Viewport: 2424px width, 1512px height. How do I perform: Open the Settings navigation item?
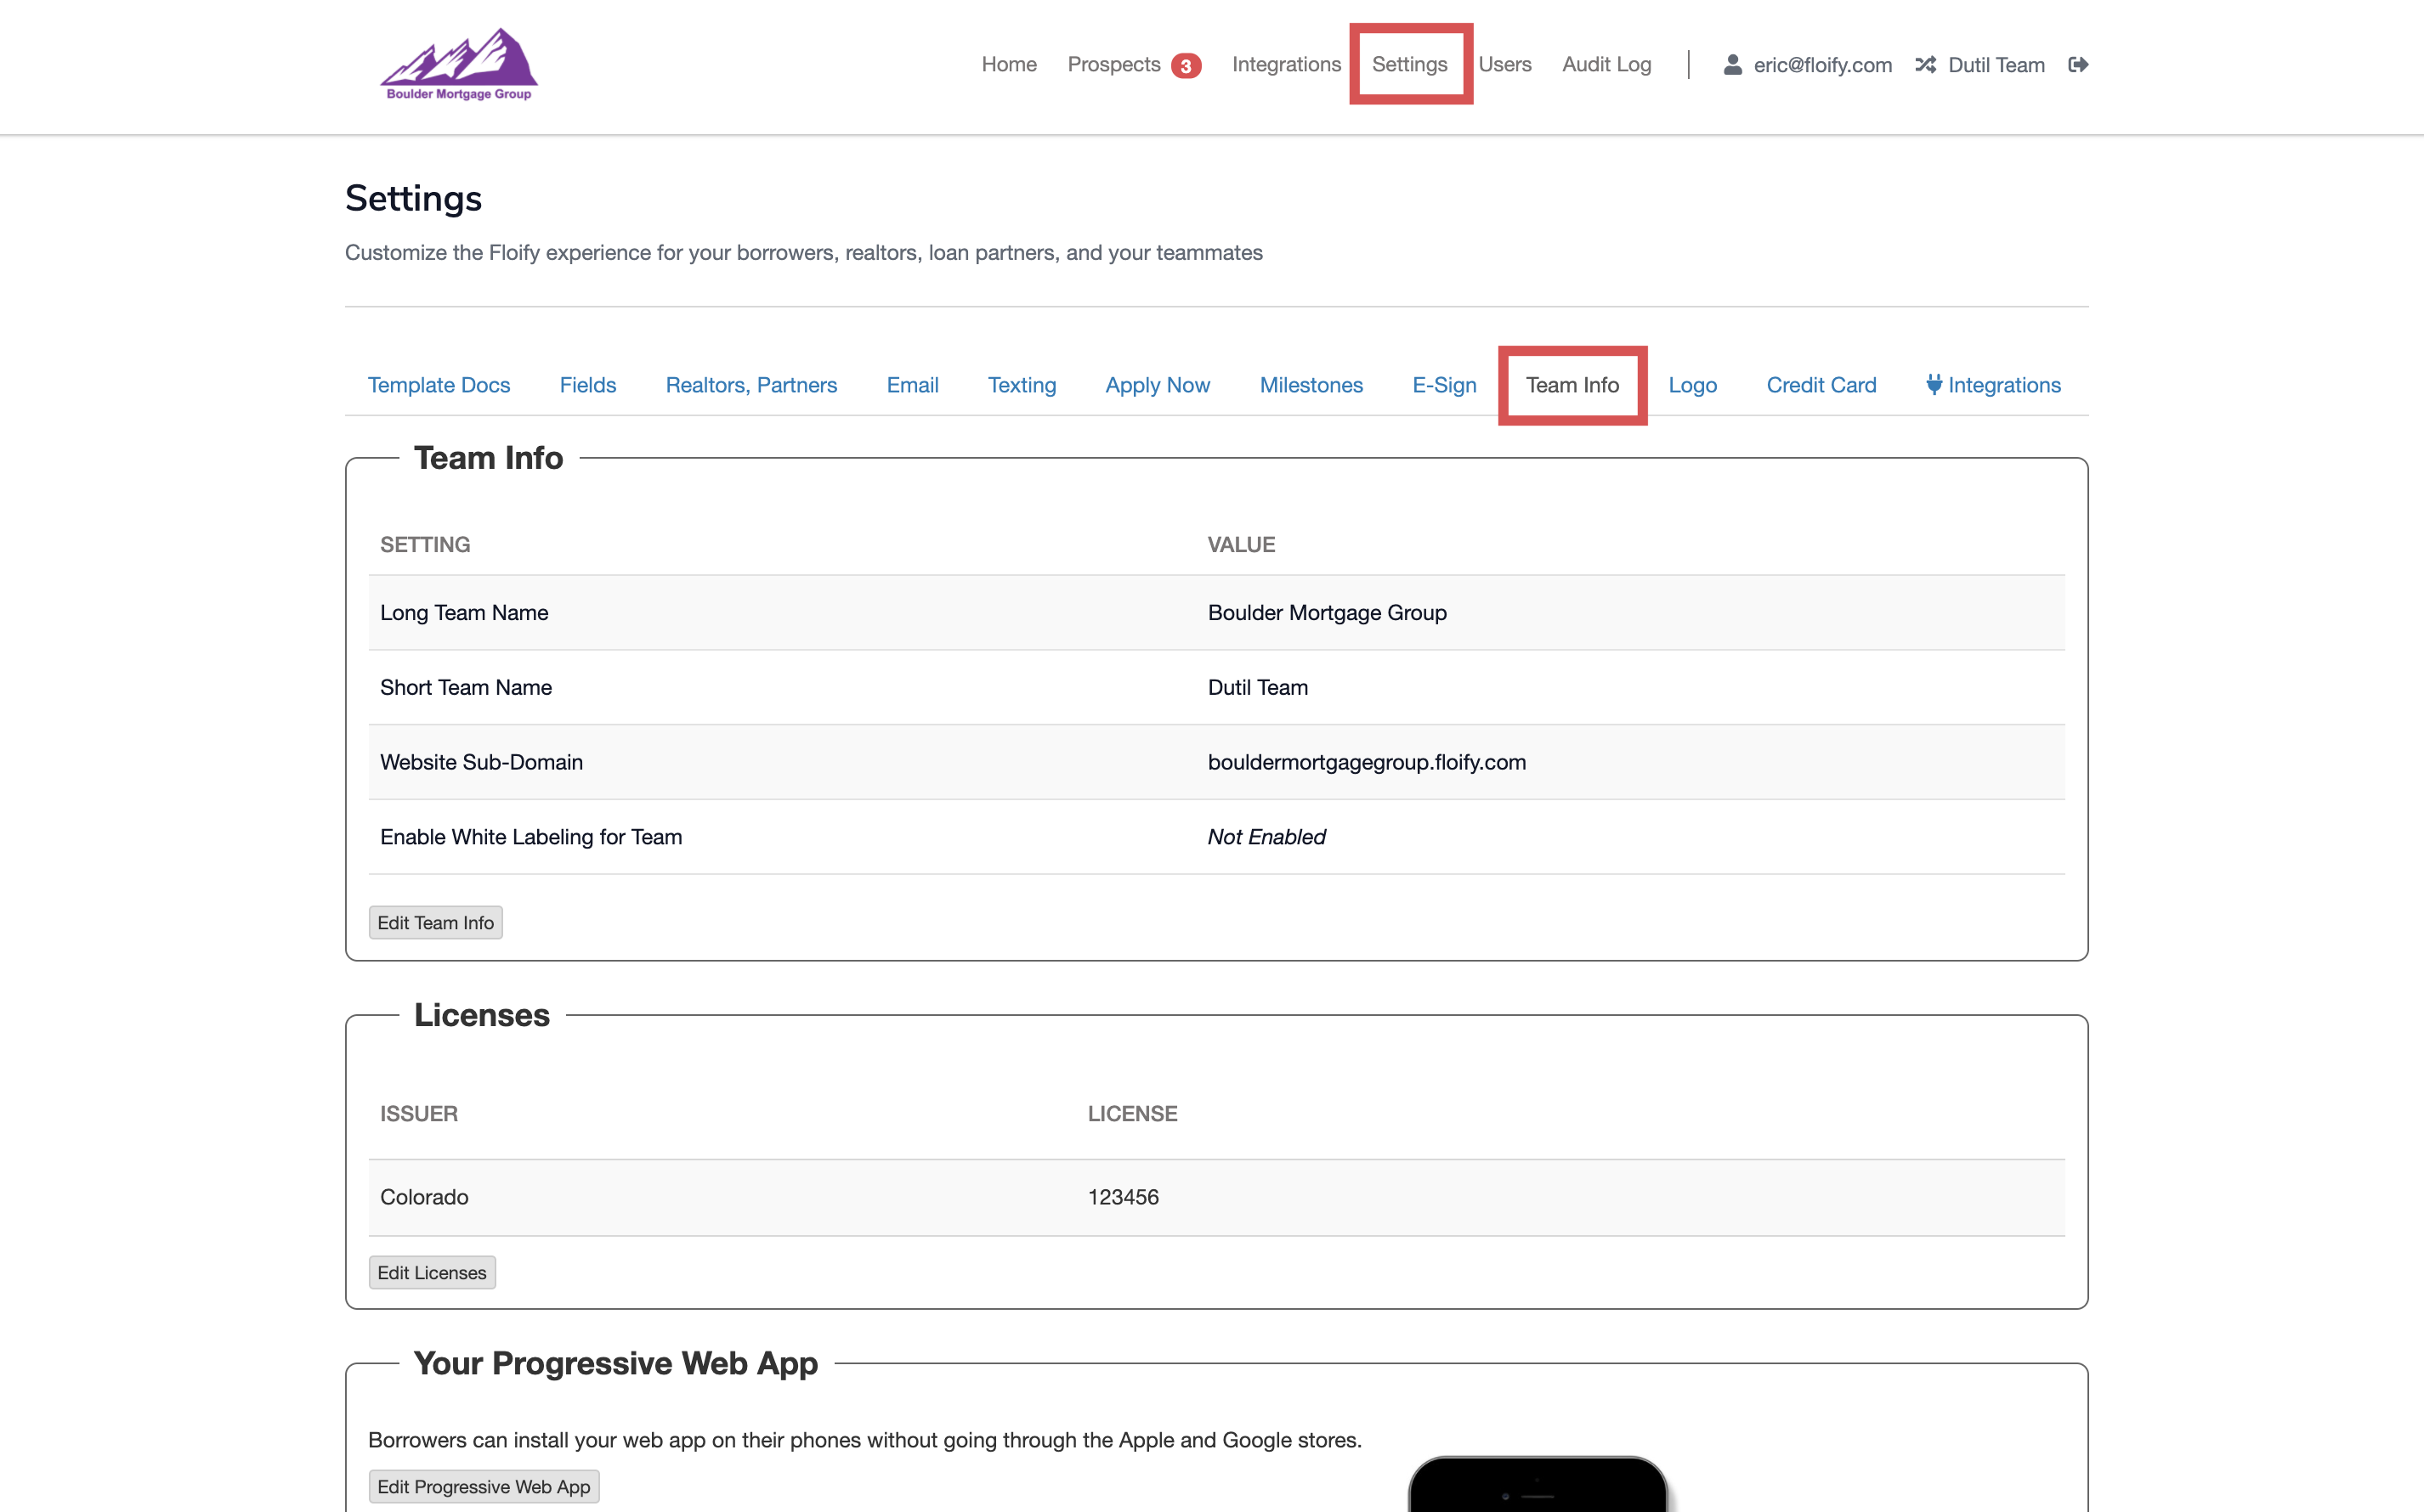point(1408,65)
